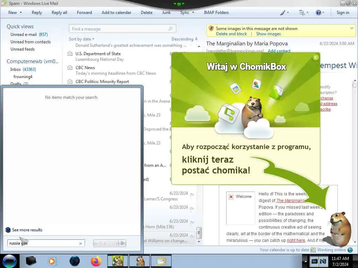Click the Working online globe icon
Screen dimensions: 358x268
350,250
